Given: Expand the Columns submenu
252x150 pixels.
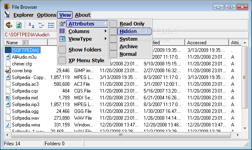Looking at the screenshot, I should pos(83,32).
